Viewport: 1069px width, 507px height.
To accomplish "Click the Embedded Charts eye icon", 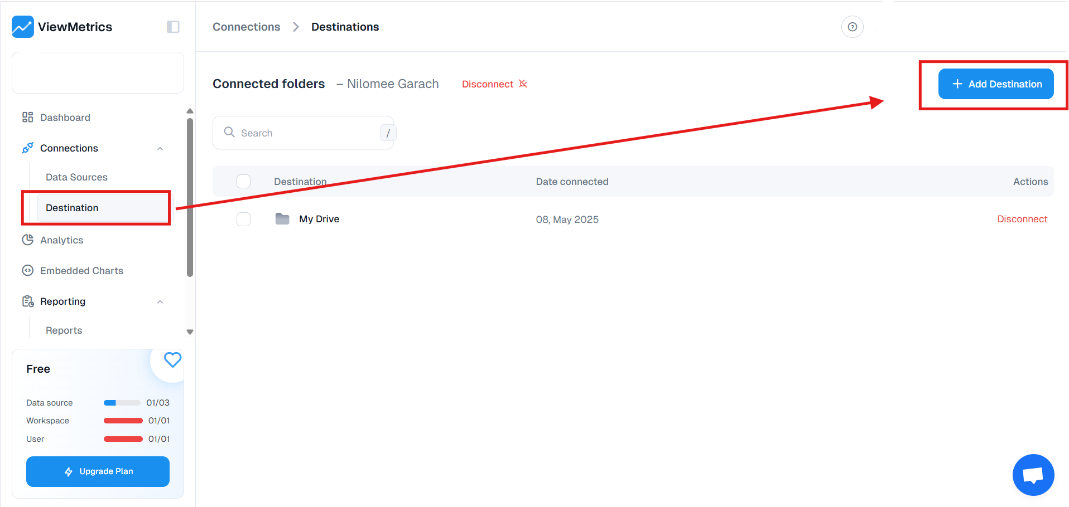I will [27, 270].
